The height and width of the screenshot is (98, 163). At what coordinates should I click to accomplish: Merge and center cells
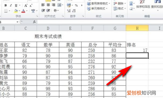59,5
